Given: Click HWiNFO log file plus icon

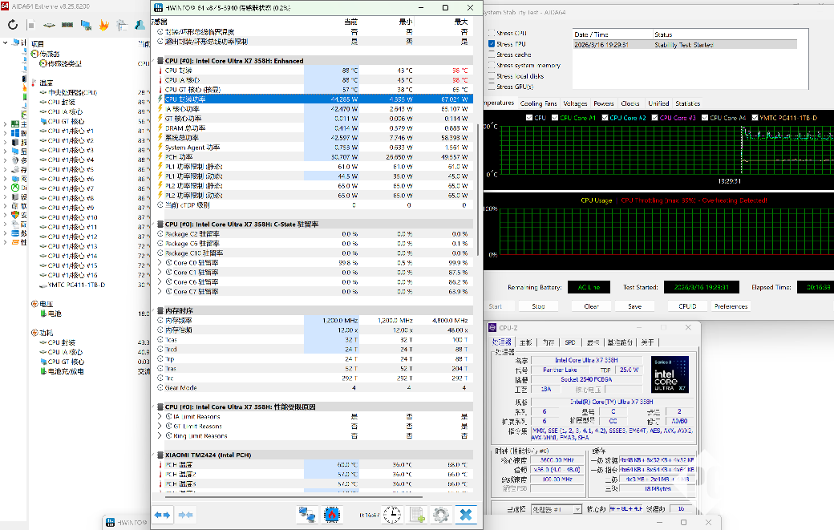Looking at the screenshot, I should tap(416, 514).
